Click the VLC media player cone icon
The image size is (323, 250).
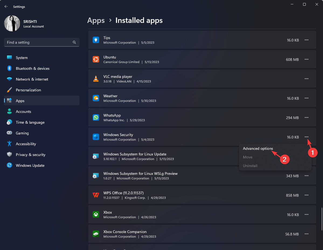(96, 79)
